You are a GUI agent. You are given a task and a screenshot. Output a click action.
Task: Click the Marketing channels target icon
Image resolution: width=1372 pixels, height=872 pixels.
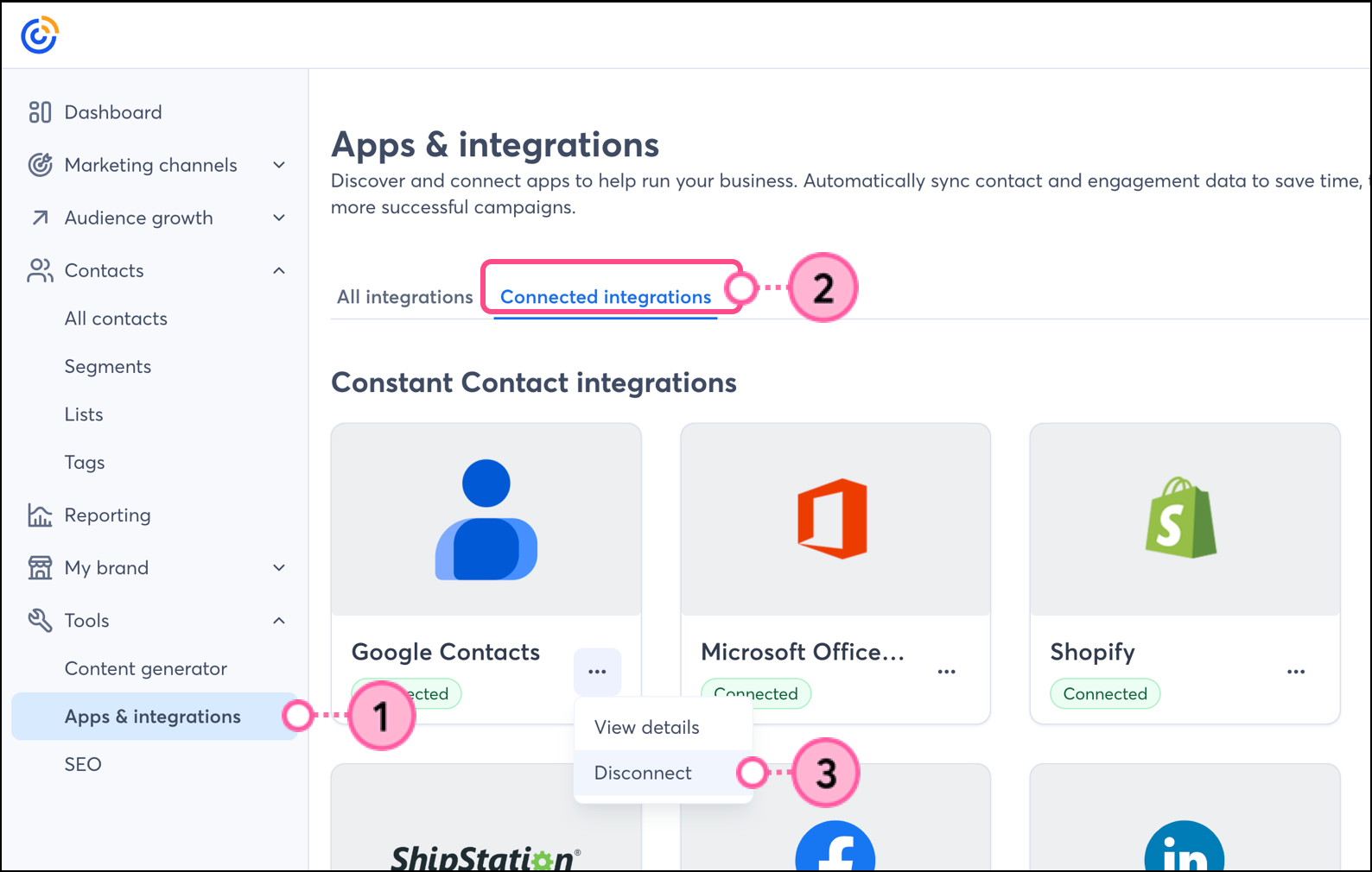point(40,165)
